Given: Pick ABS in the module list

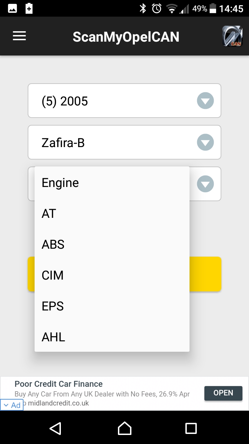Looking at the screenshot, I should click(x=53, y=245).
